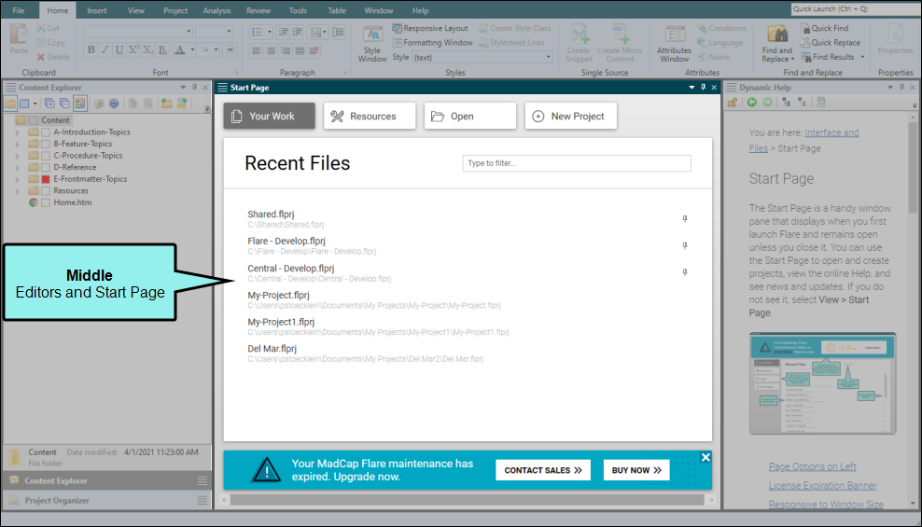The height and width of the screenshot is (527, 922).
Task: Check the Home.htm file checkbox
Action: pos(46,202)
